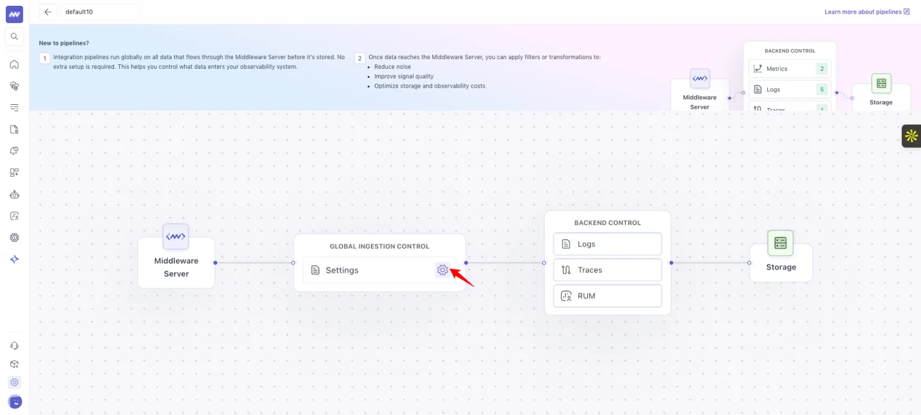Click the step 1 number badge

tap(44, 59)
